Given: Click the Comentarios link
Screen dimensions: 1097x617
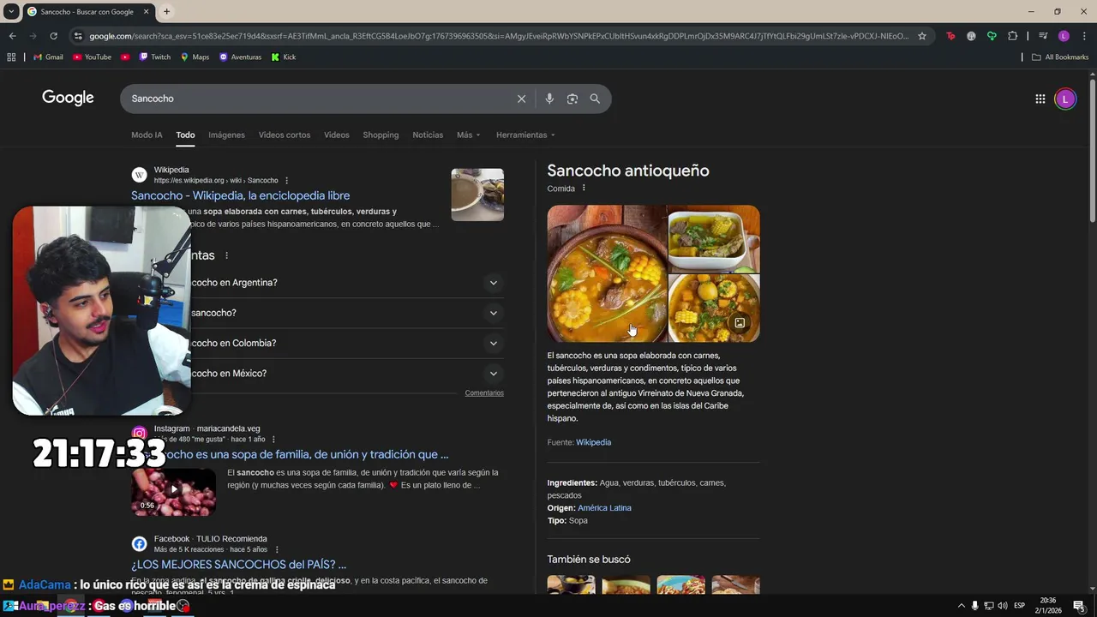Looking at the screenshot, I should click(x=484, y=392).
